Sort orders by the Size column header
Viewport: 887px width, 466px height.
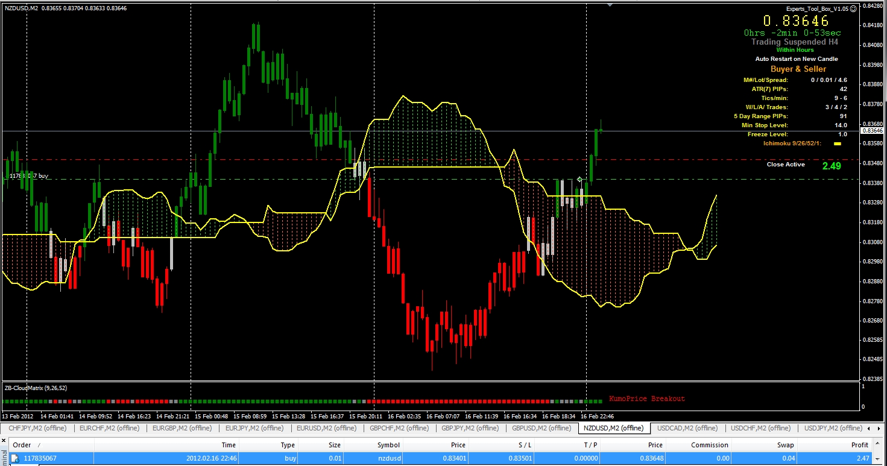[x=321, y=445]
